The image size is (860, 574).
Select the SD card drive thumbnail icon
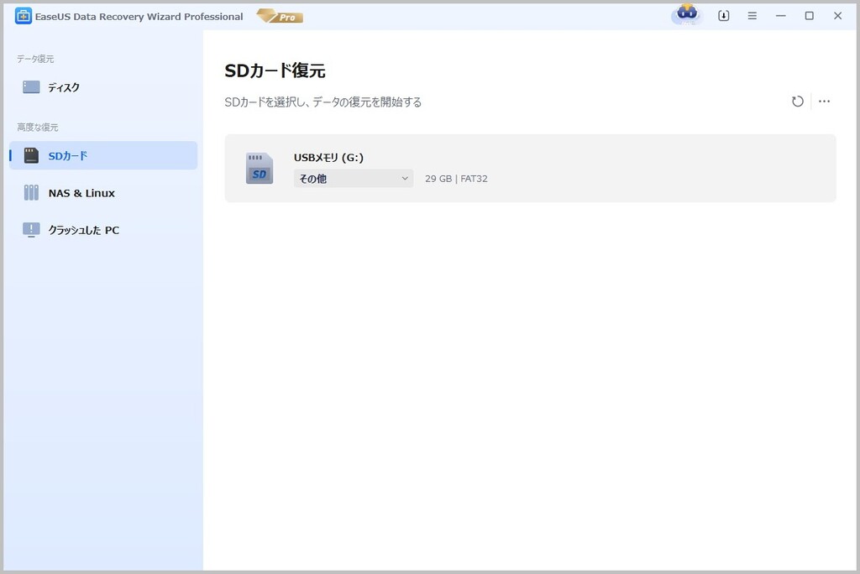coord(260,169)
